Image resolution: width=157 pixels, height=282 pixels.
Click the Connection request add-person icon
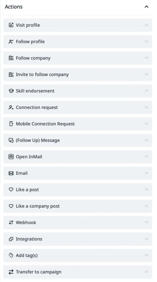click(x=11, y=107)
